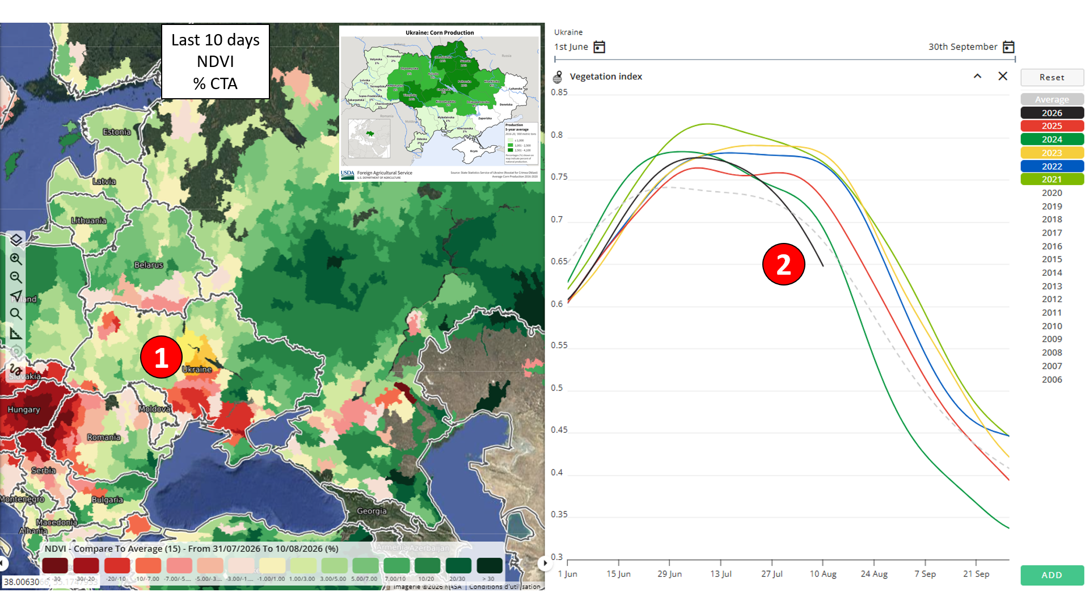
Task: Click the Belarus label on the map
Action: pos(149,265)
